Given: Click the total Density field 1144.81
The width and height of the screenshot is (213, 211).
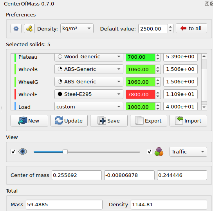Looking at the screenshot, I should click(169, 204).
